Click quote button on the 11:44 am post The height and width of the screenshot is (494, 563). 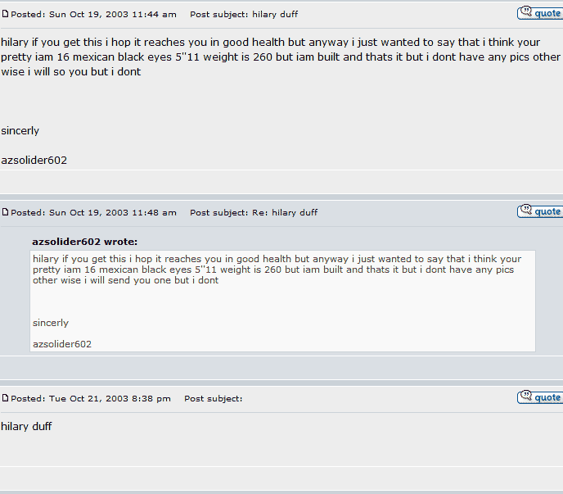coord(539,13)
